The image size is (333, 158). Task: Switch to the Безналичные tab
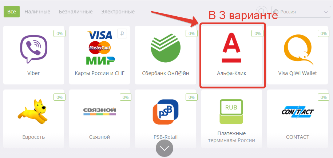coord(76,12)
